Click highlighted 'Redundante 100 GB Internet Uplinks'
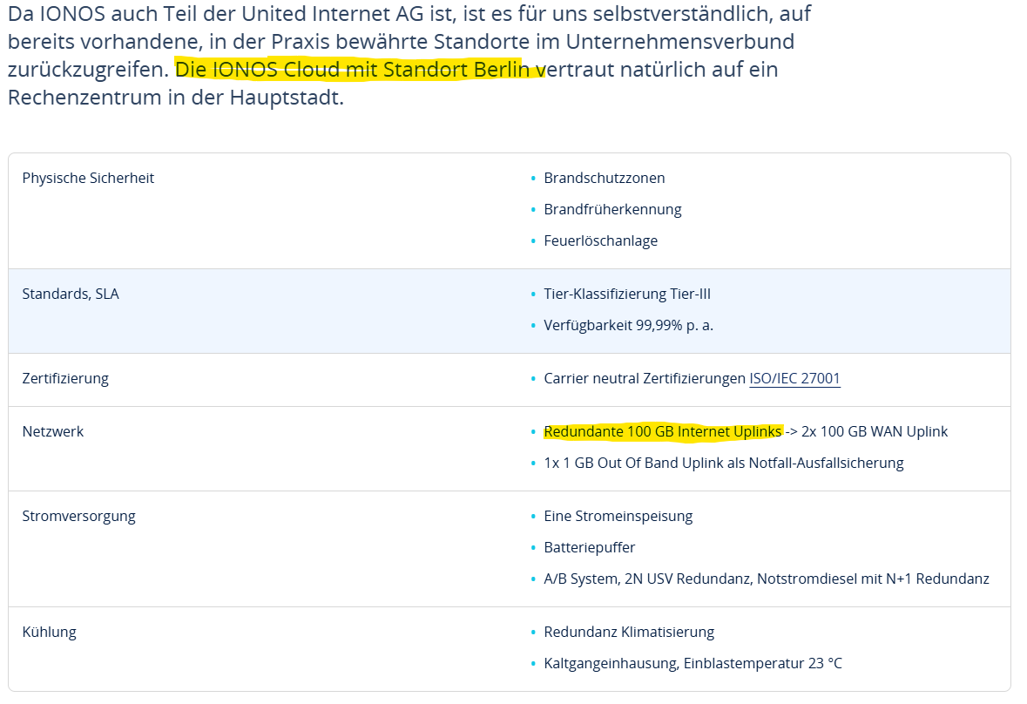 [662, 431]
